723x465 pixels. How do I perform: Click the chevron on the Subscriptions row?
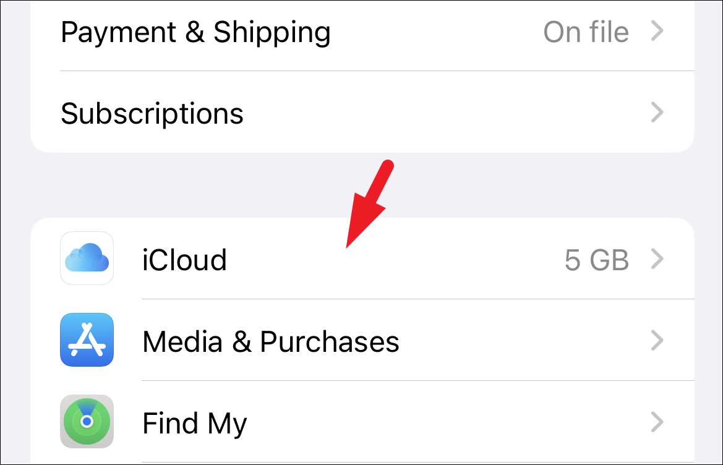click(x=657, y=113)
